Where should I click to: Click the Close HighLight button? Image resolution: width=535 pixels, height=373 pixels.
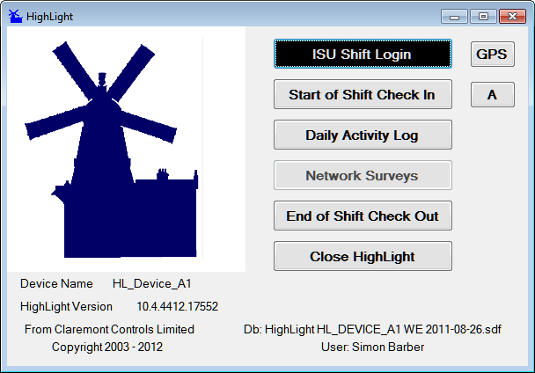point(363,256)
